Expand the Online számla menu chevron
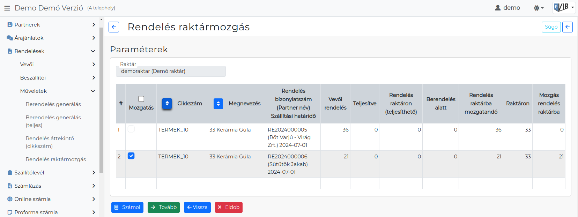This screenshot has width=578, height=217. 93,199
